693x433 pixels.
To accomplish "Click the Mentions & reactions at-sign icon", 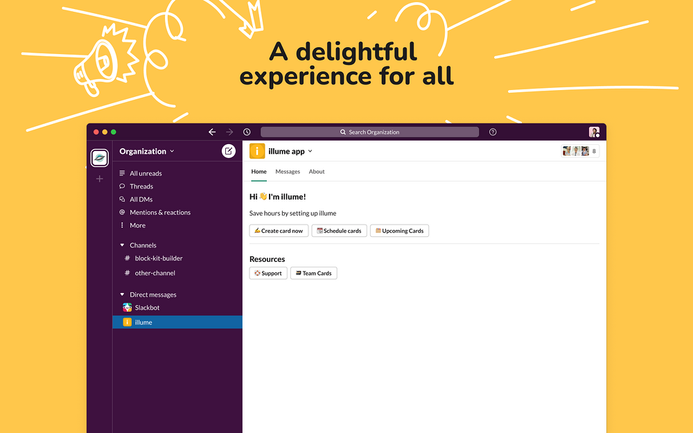I will tap(123, 213).
